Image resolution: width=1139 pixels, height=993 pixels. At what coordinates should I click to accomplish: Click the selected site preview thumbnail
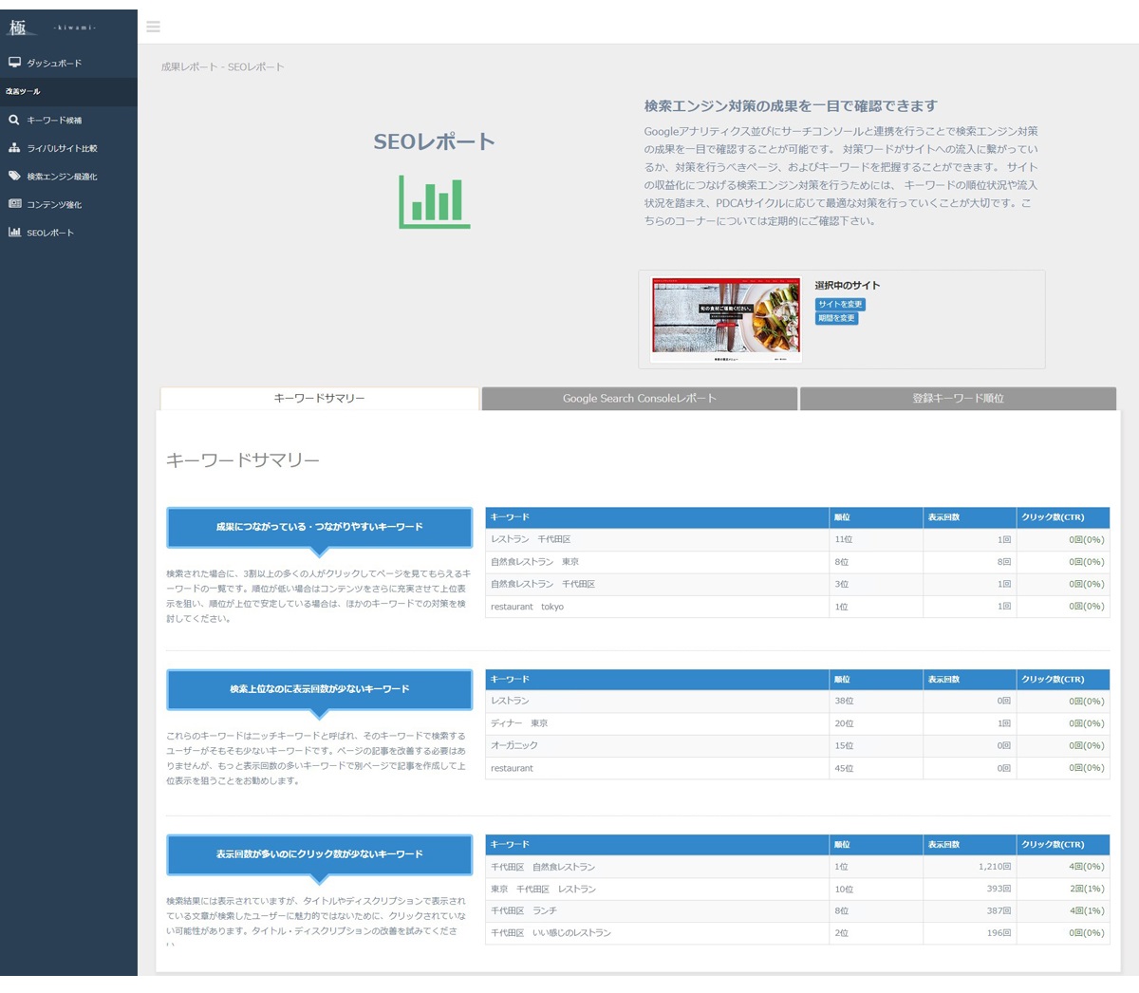[x=726, y=320]
